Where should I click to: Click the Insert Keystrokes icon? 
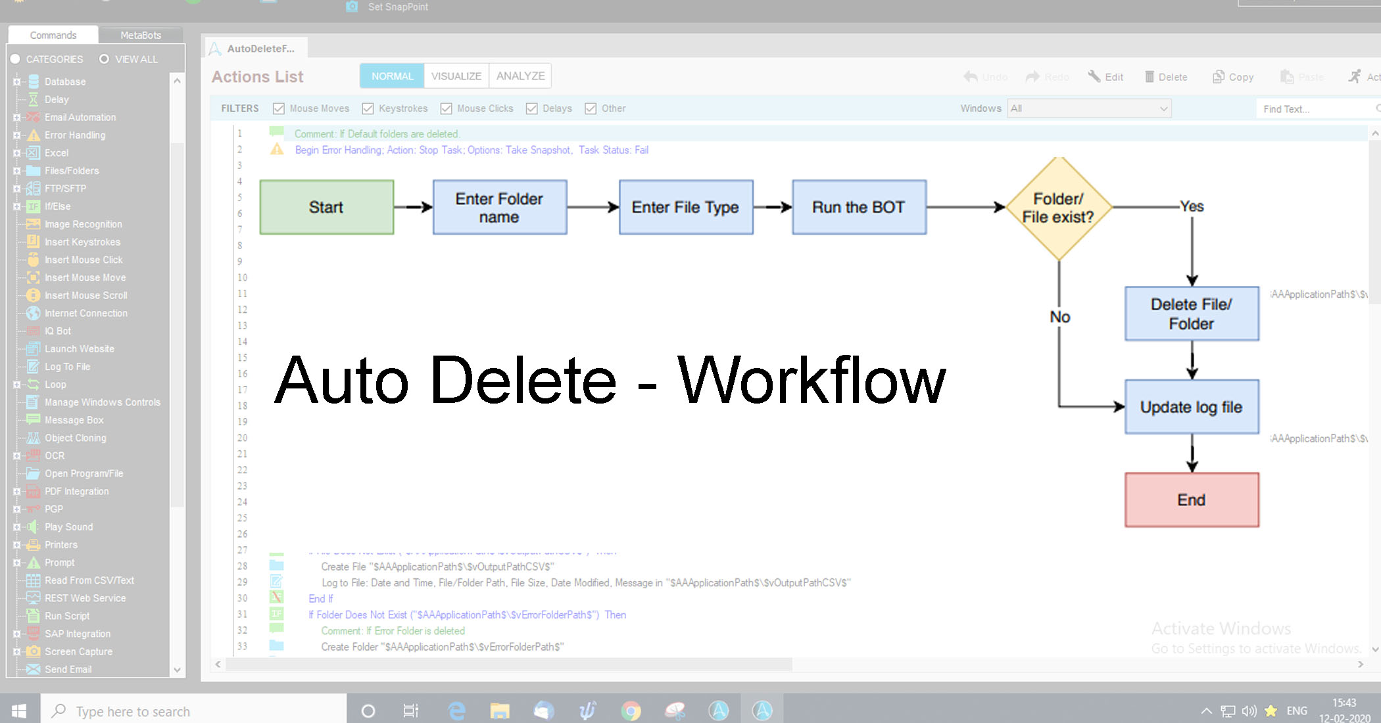click(x=33, y=242)
